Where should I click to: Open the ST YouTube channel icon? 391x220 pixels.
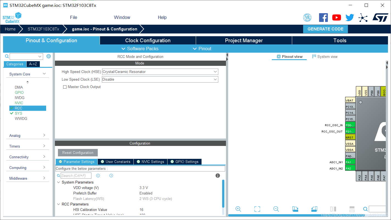coord(337,18)
